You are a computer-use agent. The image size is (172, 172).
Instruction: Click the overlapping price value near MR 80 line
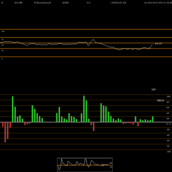coord(160,100)
